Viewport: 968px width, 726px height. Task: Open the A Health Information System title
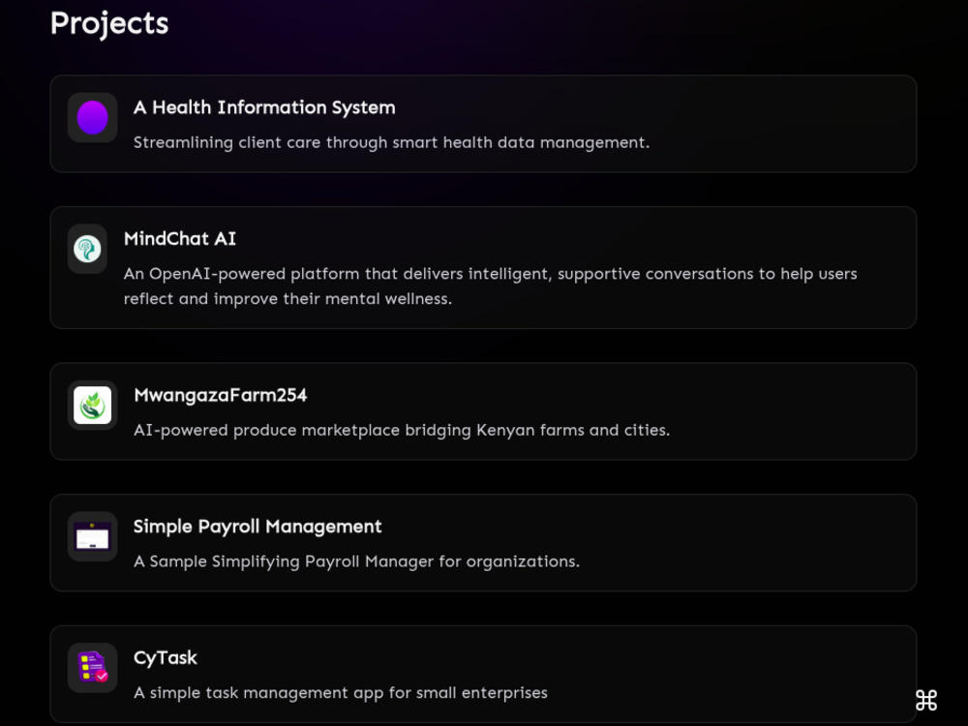click(x=264, y=107)
